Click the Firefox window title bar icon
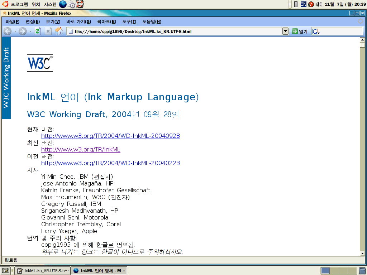The height and width of the screenshot is (275, 367). tap(4, 13)
